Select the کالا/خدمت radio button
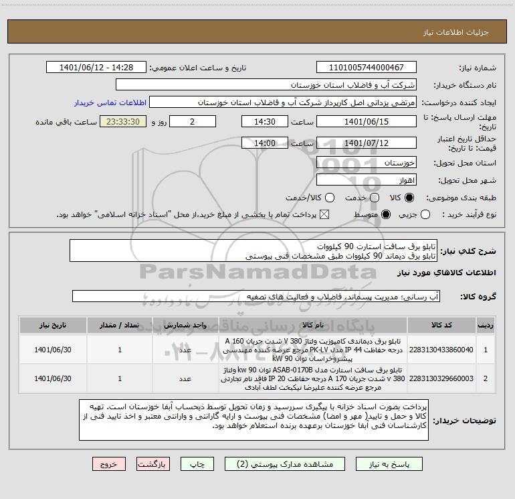Screen dimensions: 515x499 330,198
